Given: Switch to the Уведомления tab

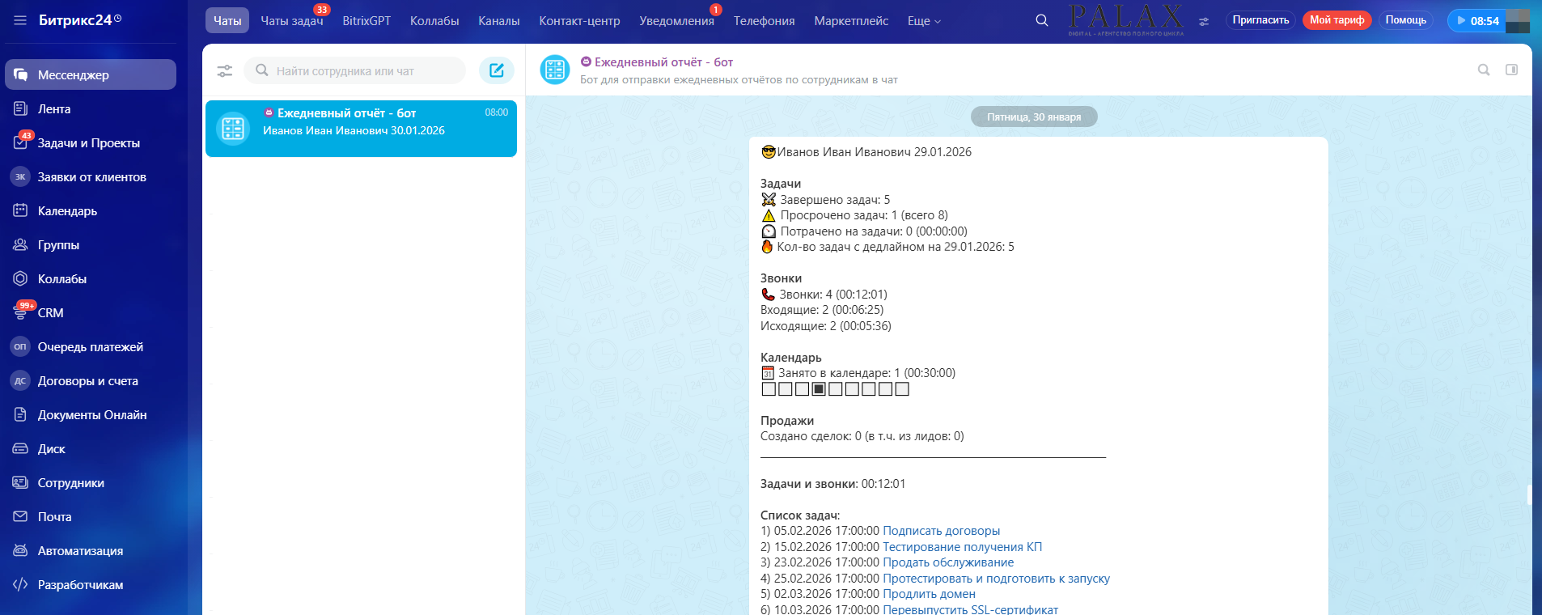Looking at the screenshot, I should tap(677, 21).
